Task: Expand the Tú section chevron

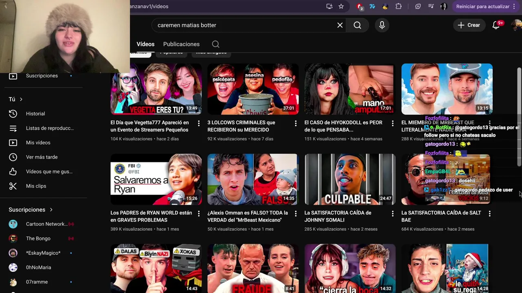Action: [x=21, y=99]
